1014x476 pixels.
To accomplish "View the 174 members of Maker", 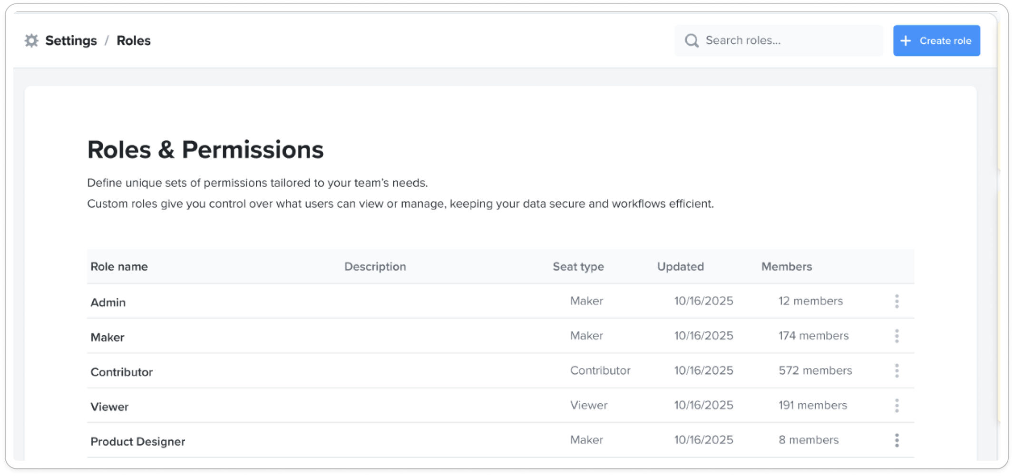I will (x=813, y=336).
